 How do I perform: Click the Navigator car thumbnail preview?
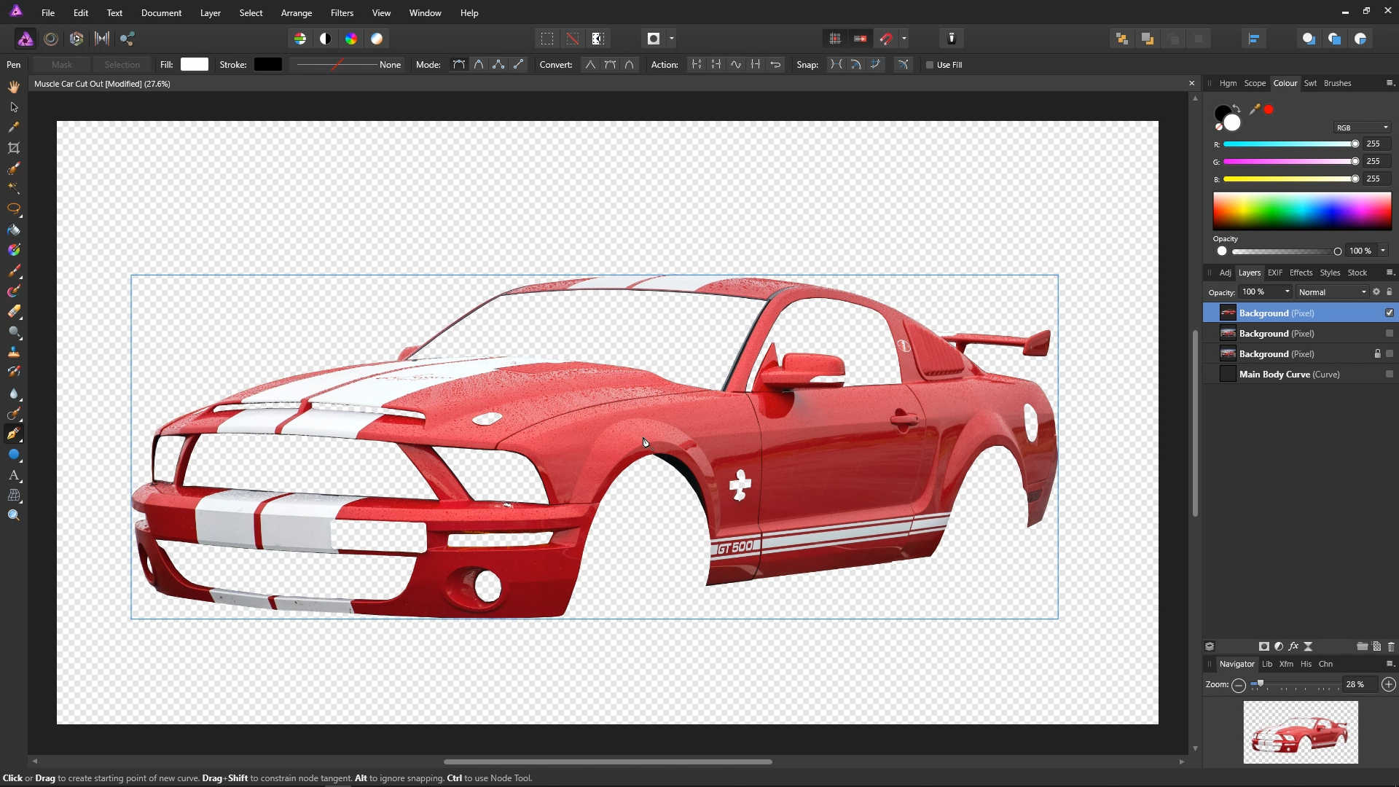[x=1301, y=732]
